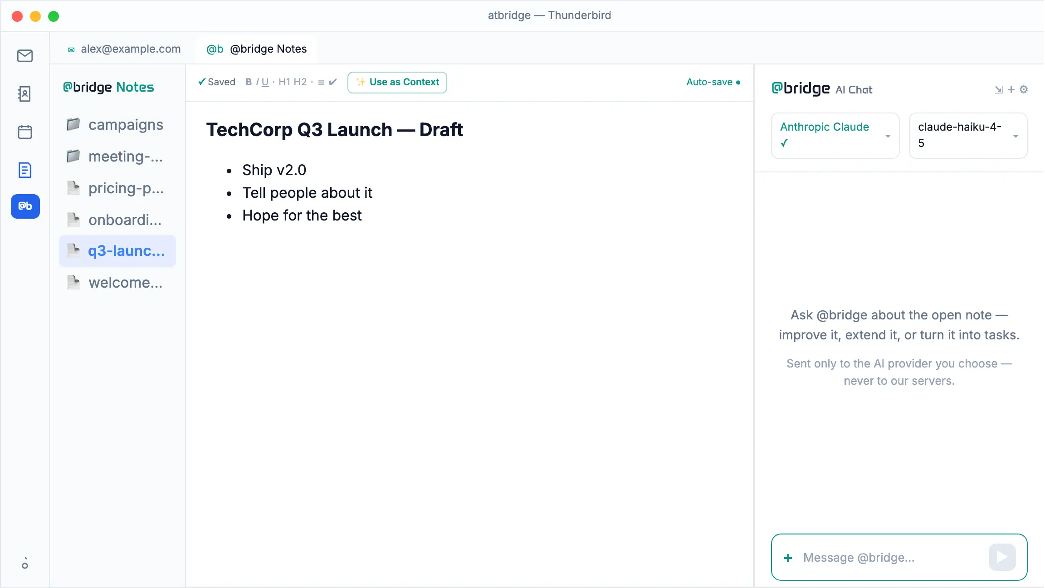Open the claude-haiku-4-5 model dropdown
This screenshot has height=588, width=1045.
968,136
